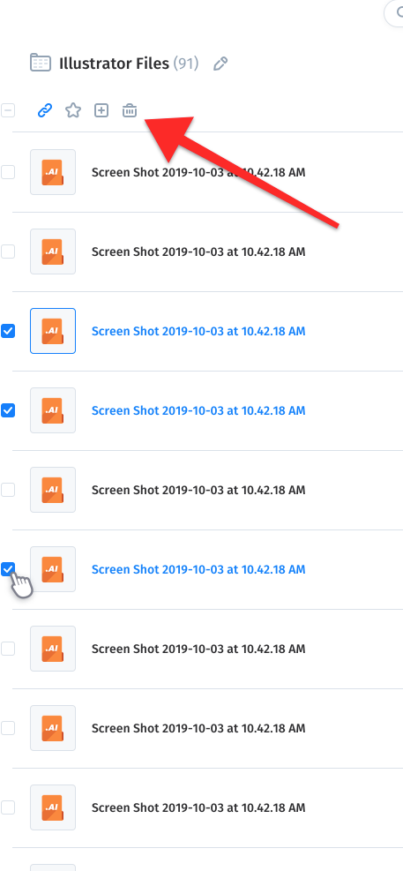
Task: Uncheck the fourth file row's checkbox
Action: [x=8, y=410]
